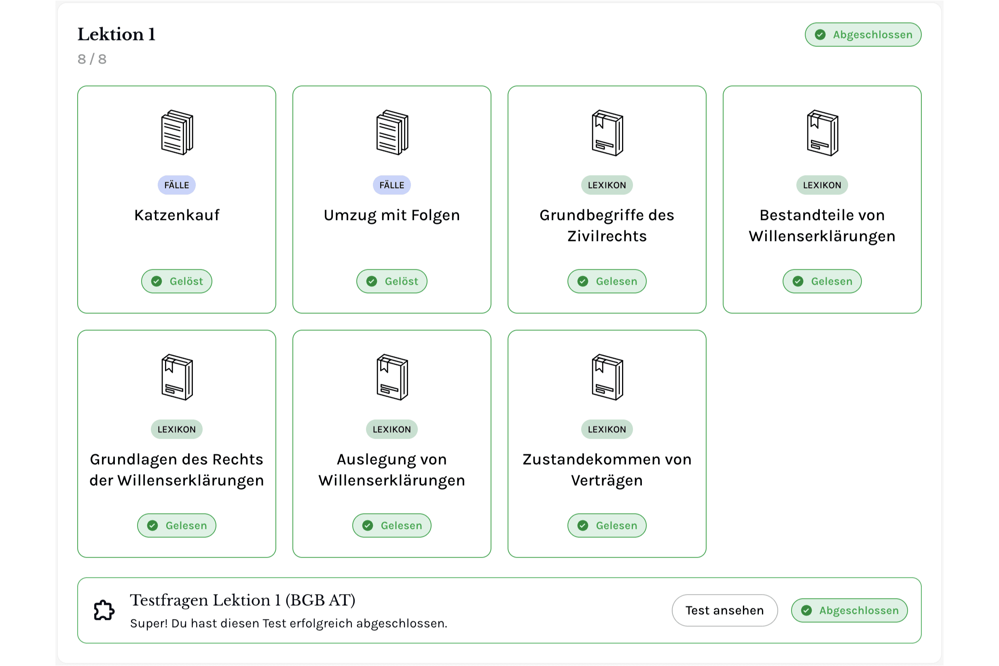The image size is (999, 666).
Task: Open the Umzug mit Folgen case card
Action: click(392, 199)
